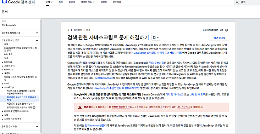Give a thumbs-up for this page
Viewport: 260px width, 134px height.
(222, 30)
